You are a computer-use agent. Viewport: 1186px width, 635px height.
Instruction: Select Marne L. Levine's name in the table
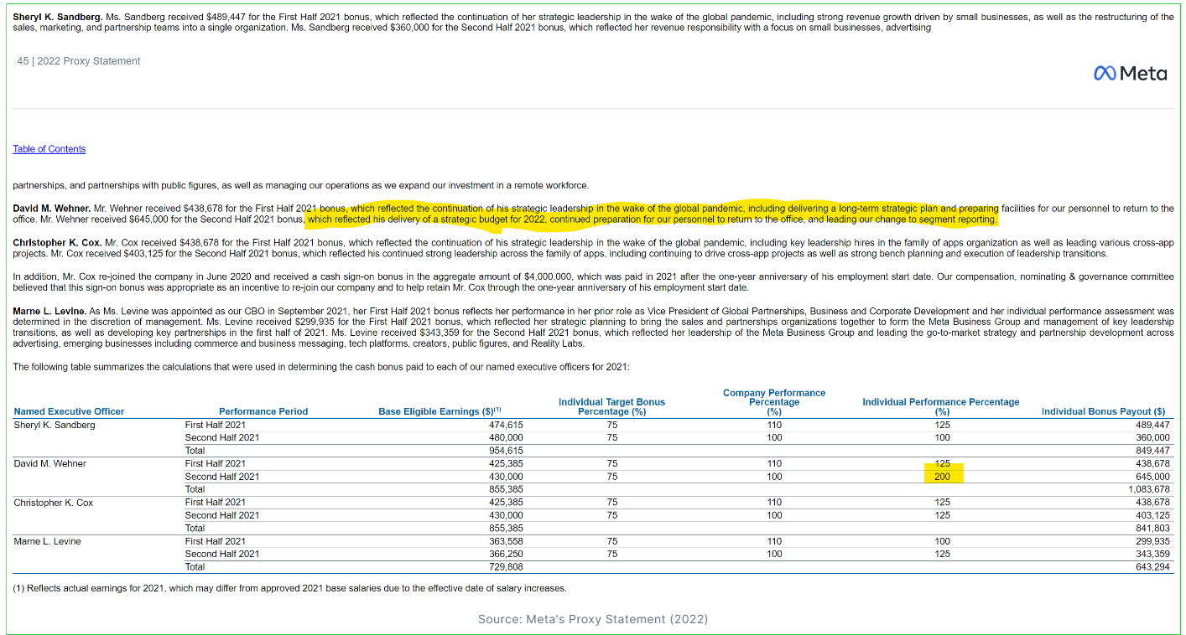pyautogui.click(x=47, y=541)
